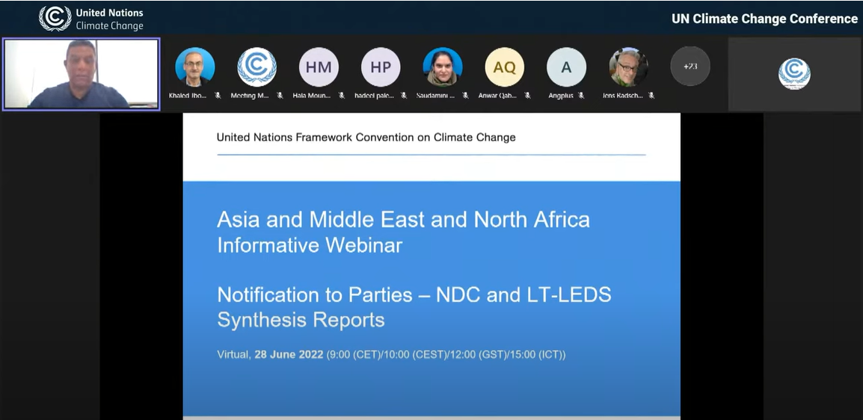
Task: Select the active speaker video tile
Action: coord(82,74)
